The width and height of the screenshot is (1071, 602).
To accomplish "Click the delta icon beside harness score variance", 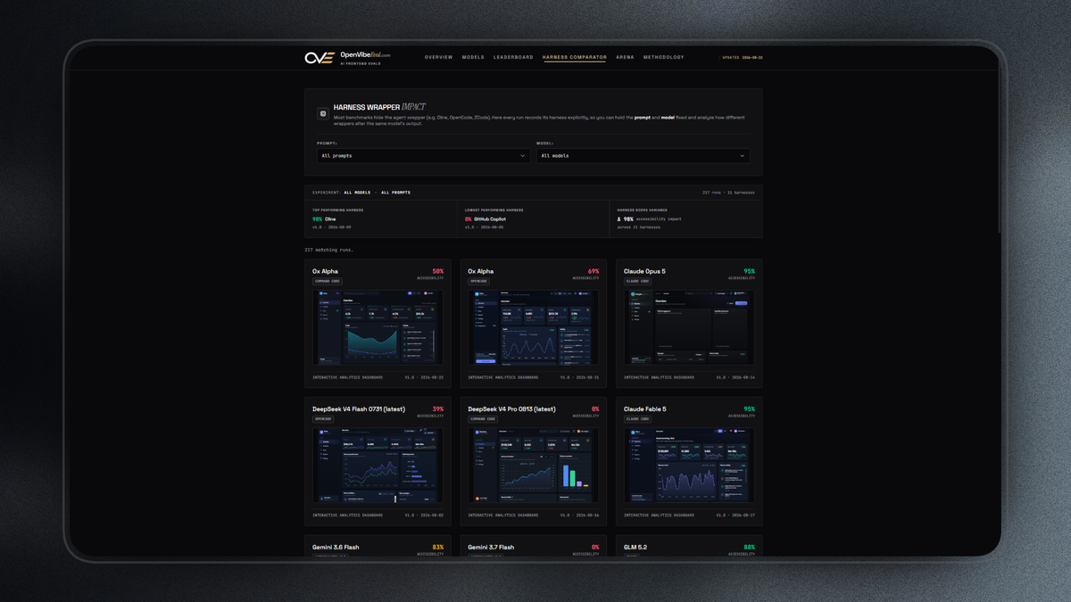I will [x=619, y=219].
